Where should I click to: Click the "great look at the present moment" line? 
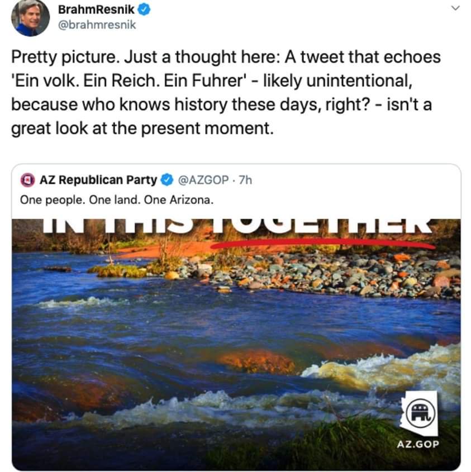(142, 128)
